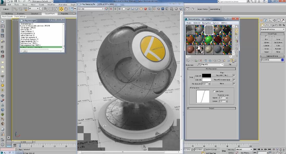Click the binoculars search icon in title bar
The height and width of the screenshot is (154, 286).
pos(248,1)
